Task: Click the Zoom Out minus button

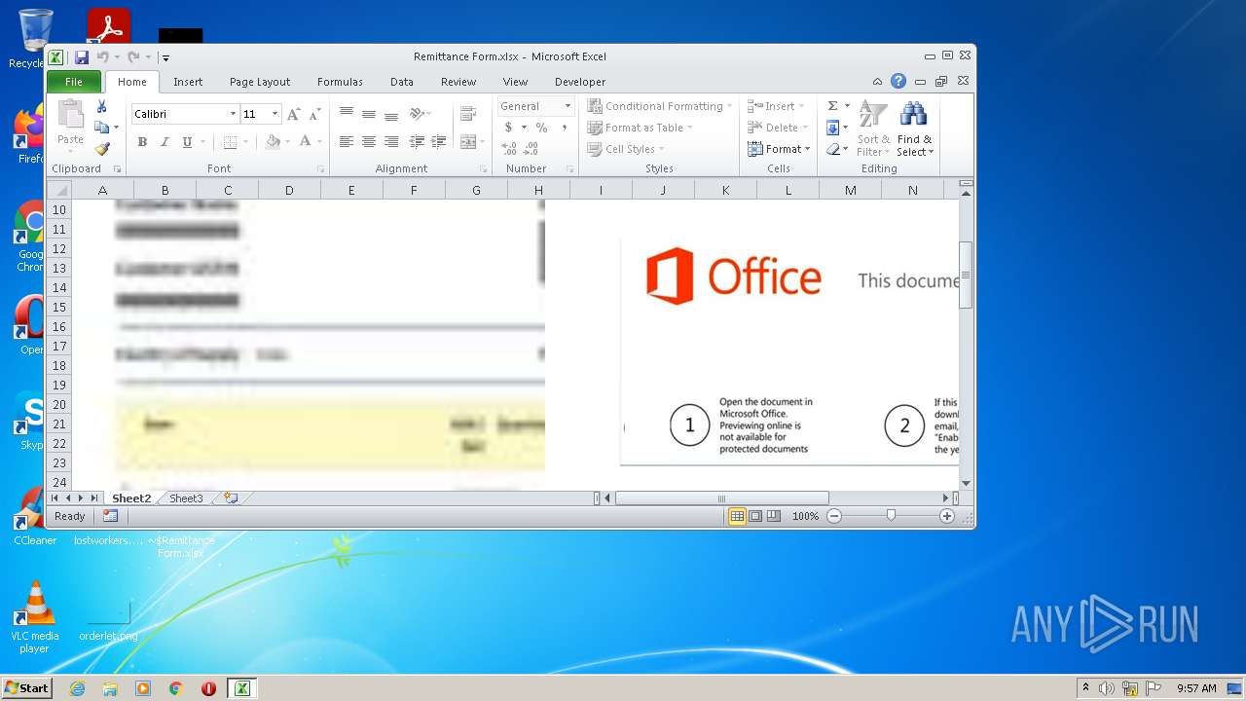Action: [x=834, y=516]
